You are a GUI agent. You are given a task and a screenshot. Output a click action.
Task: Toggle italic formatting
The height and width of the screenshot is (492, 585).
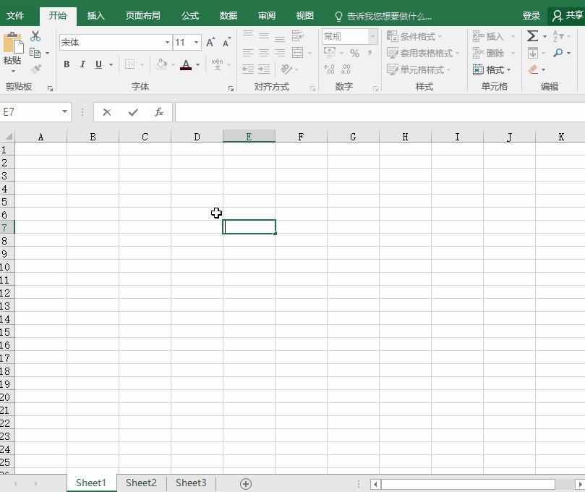click(82, 64)
